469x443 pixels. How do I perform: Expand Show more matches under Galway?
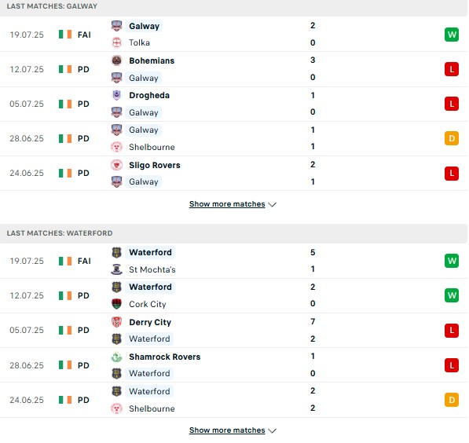point(227,204)
